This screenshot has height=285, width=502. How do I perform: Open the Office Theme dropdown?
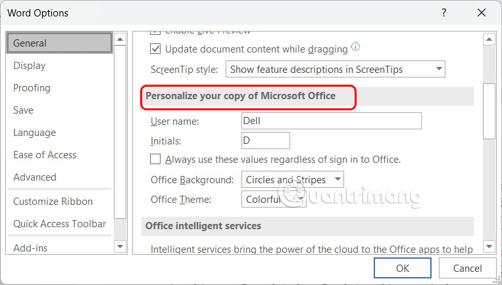point(300,200)
